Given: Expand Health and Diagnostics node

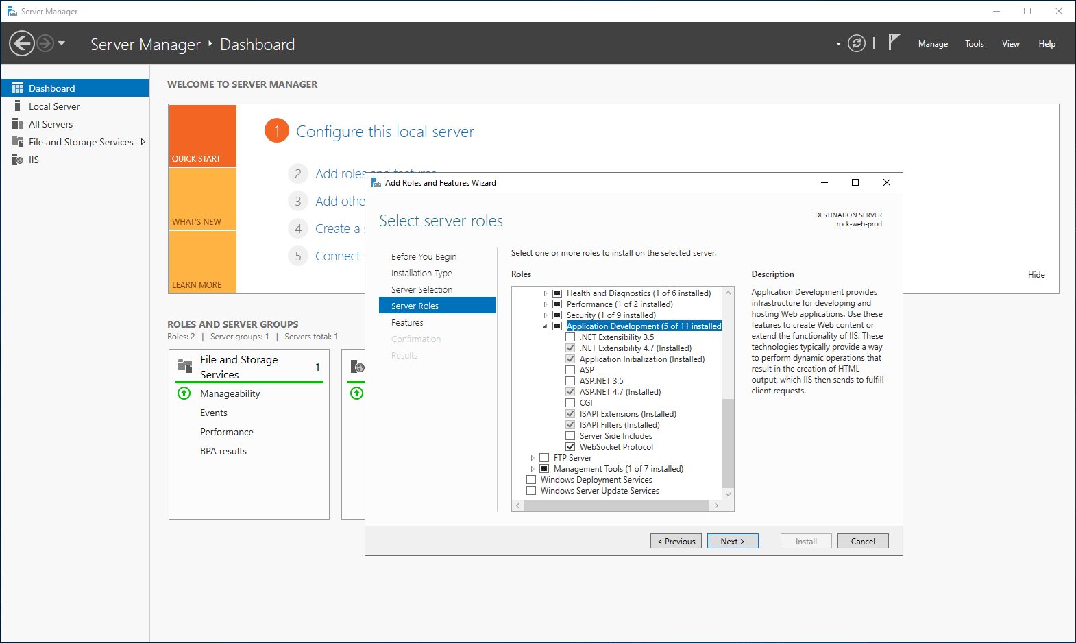Looking at the screenshot, I should click(x=546, y=293).
